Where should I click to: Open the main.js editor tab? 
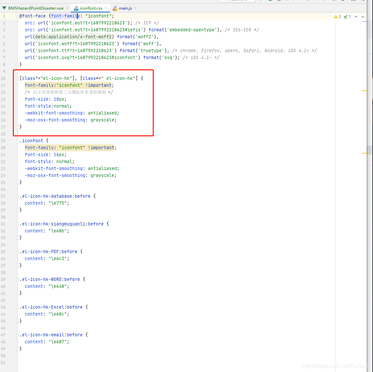125,8
